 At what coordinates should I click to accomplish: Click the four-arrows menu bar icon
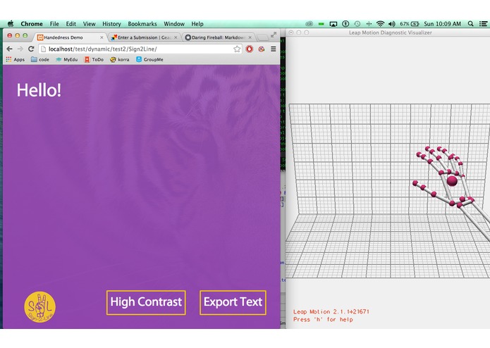369,24
